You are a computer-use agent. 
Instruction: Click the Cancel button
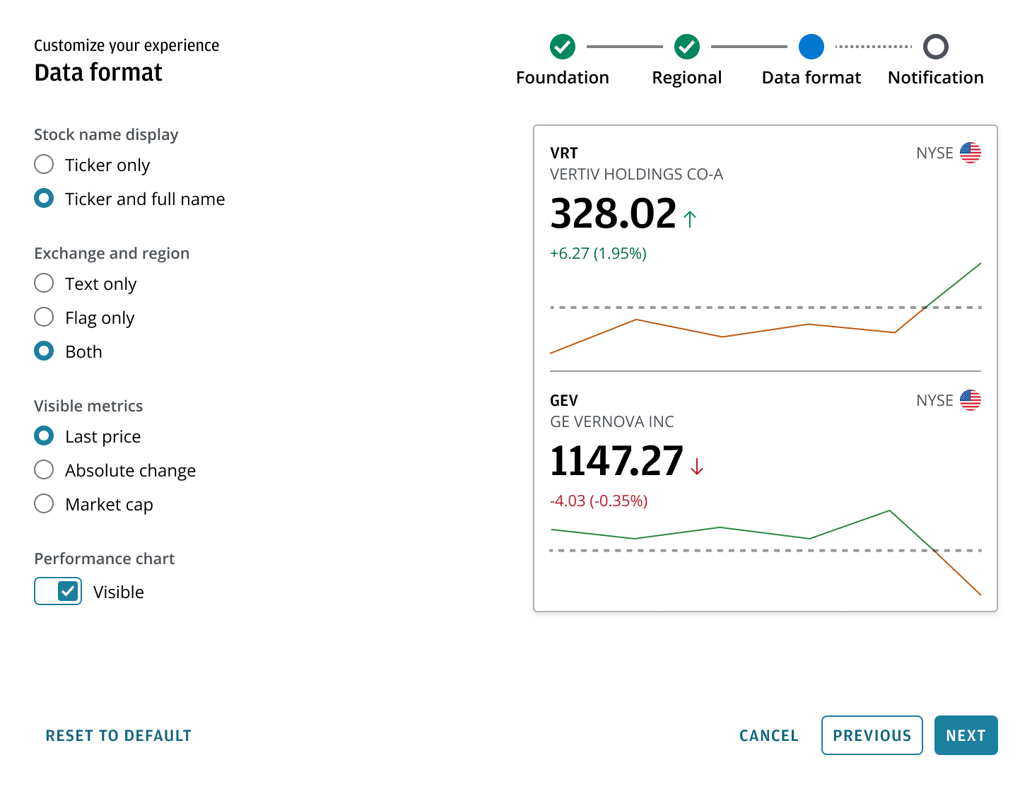pos(769,735)
